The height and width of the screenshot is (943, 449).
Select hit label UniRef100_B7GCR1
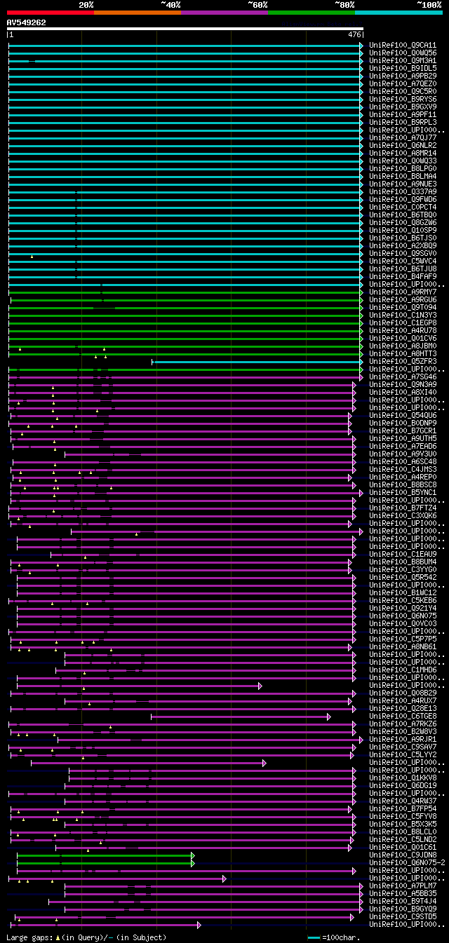tap(403, 431)
